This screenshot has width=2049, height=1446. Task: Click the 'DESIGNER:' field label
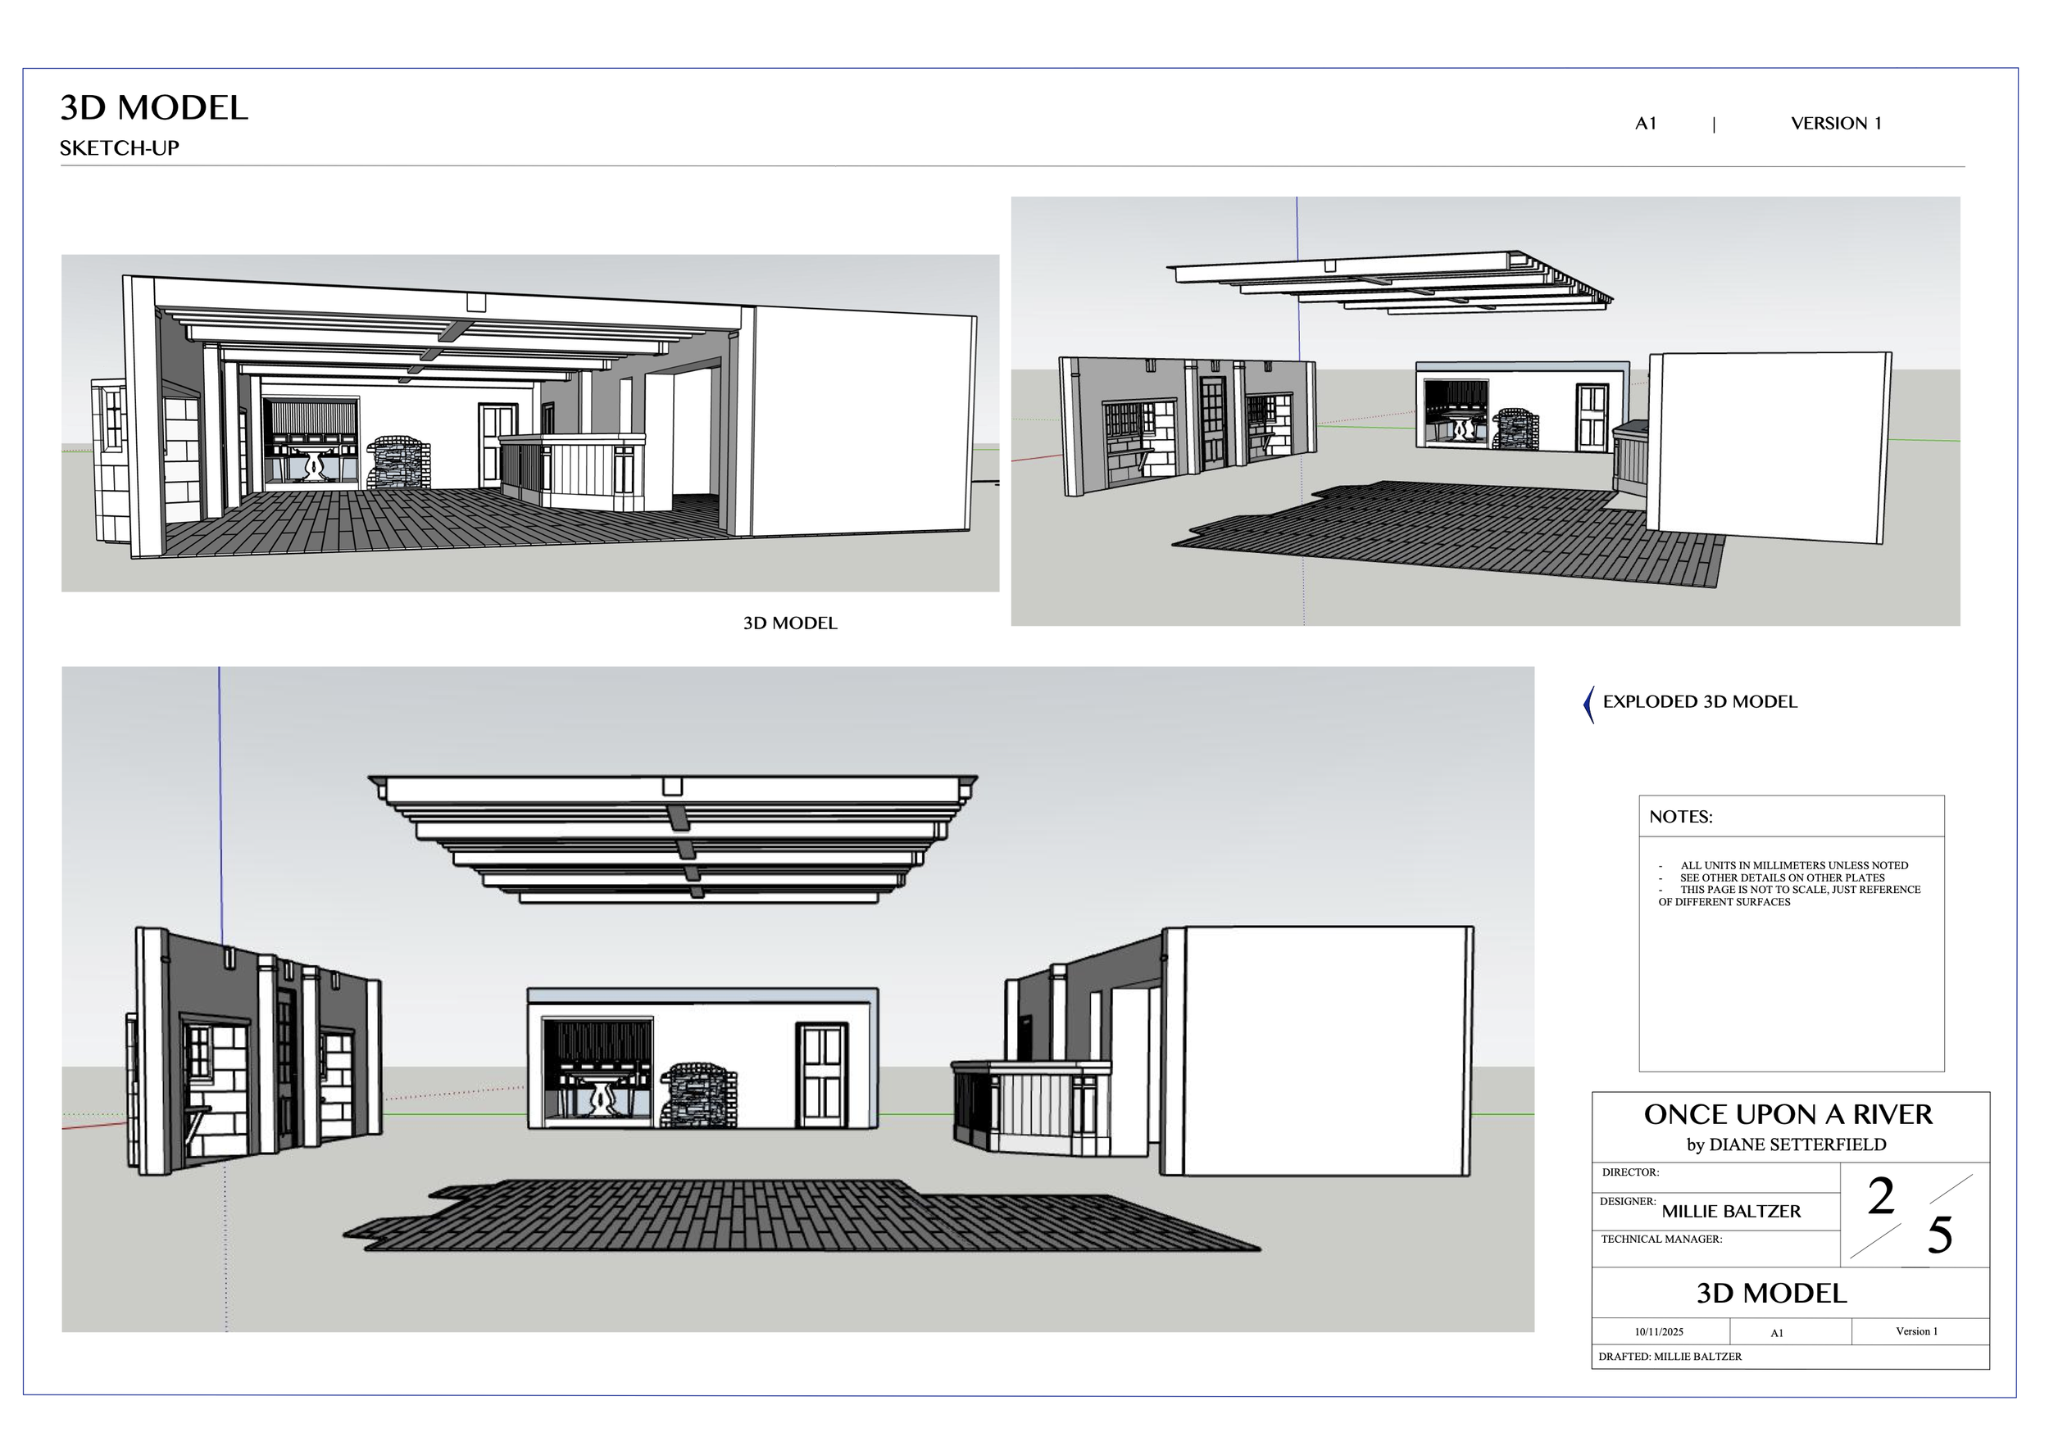point(1628,1201)
